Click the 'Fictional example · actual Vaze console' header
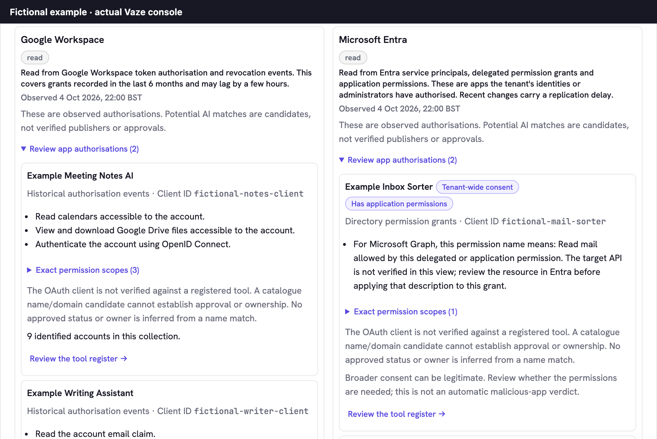Image resolution: width=657 pixels, height=439 pixels. [96, 12]
